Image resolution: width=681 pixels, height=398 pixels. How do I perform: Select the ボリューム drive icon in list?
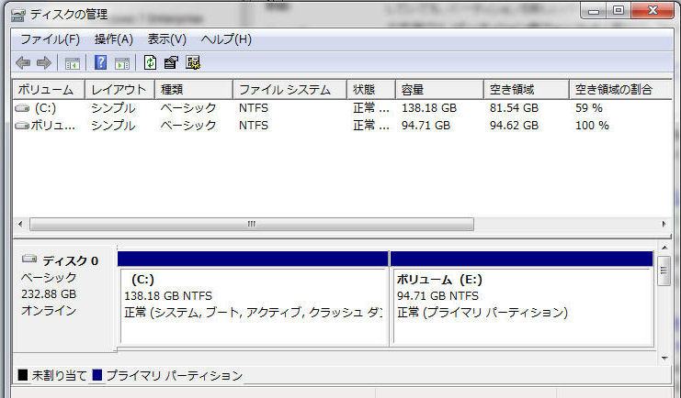(22, 126)
